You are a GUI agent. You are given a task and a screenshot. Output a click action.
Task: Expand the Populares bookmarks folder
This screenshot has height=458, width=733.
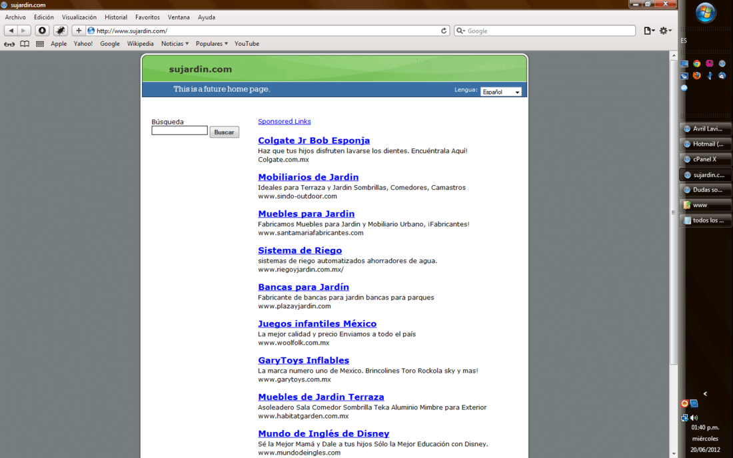(212, 44)
